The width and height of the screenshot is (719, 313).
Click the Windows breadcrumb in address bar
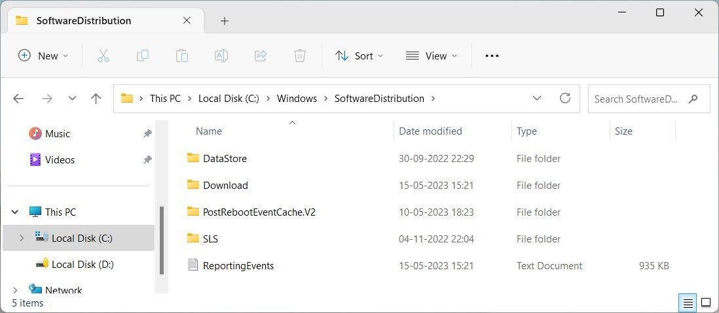click(297, 99)
